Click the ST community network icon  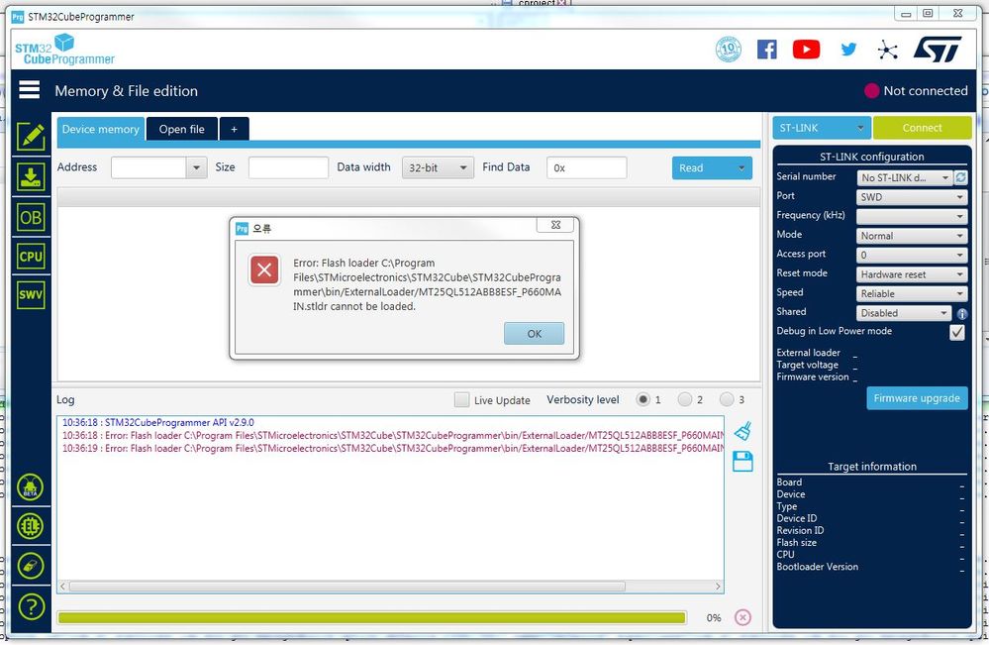pyautogui.click(x=887, y=50)
